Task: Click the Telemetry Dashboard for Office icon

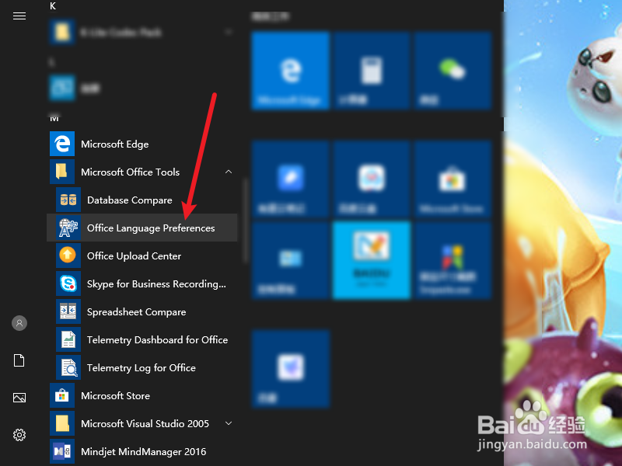Action: point(68,339)
